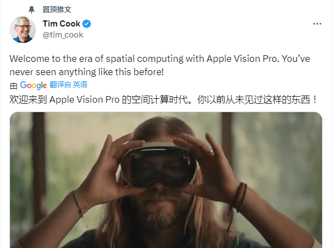Open Tim Cook's profile picture
The image size is (332, 248).
pyautogui.click(x=23, y=30)
